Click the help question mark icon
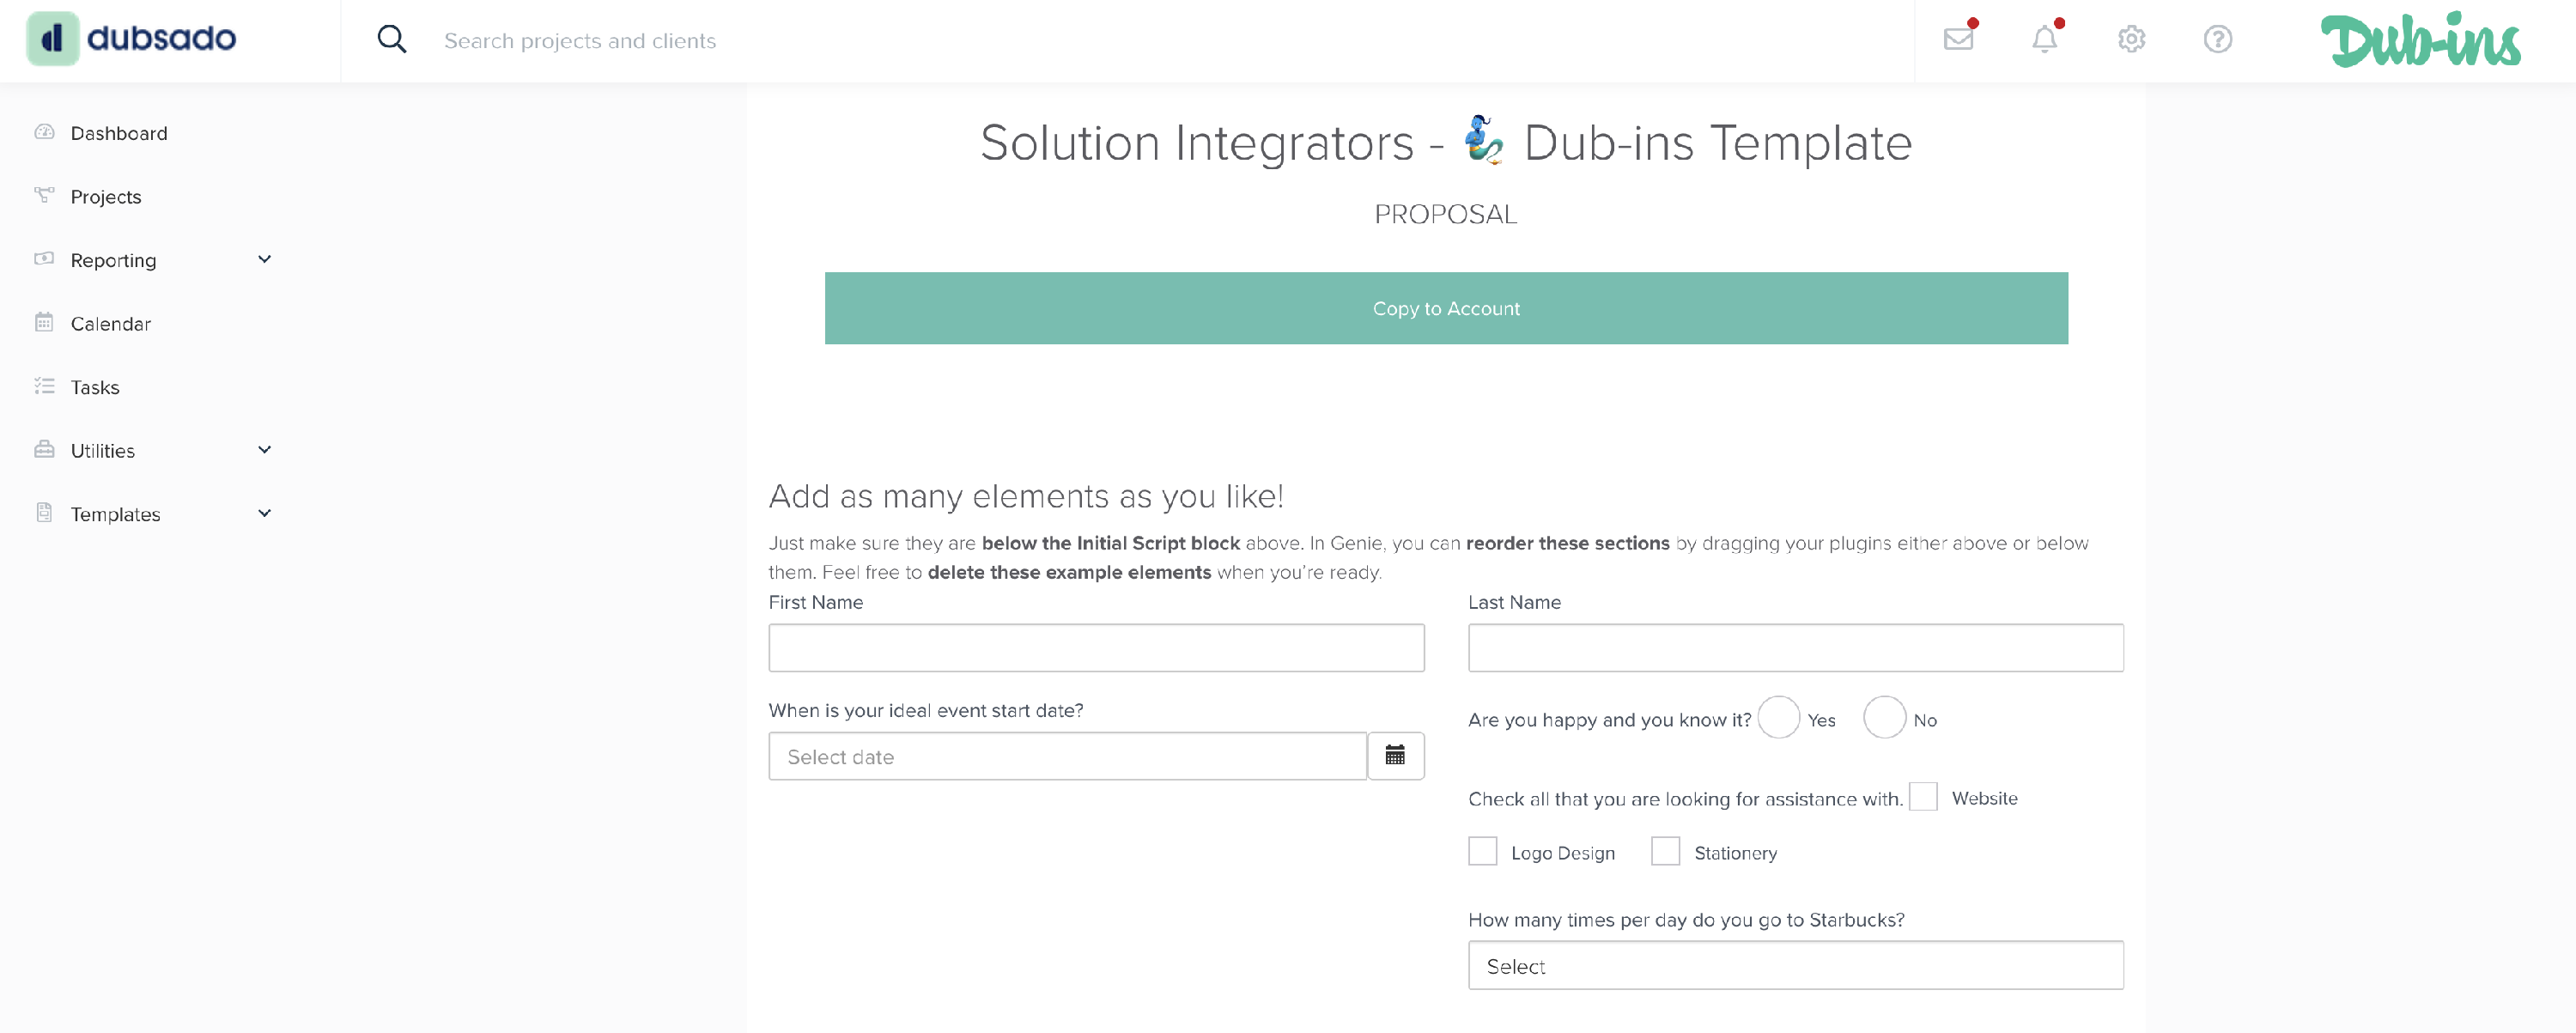Screen dimensions: 2576x1033 (x=2217, y=40)
